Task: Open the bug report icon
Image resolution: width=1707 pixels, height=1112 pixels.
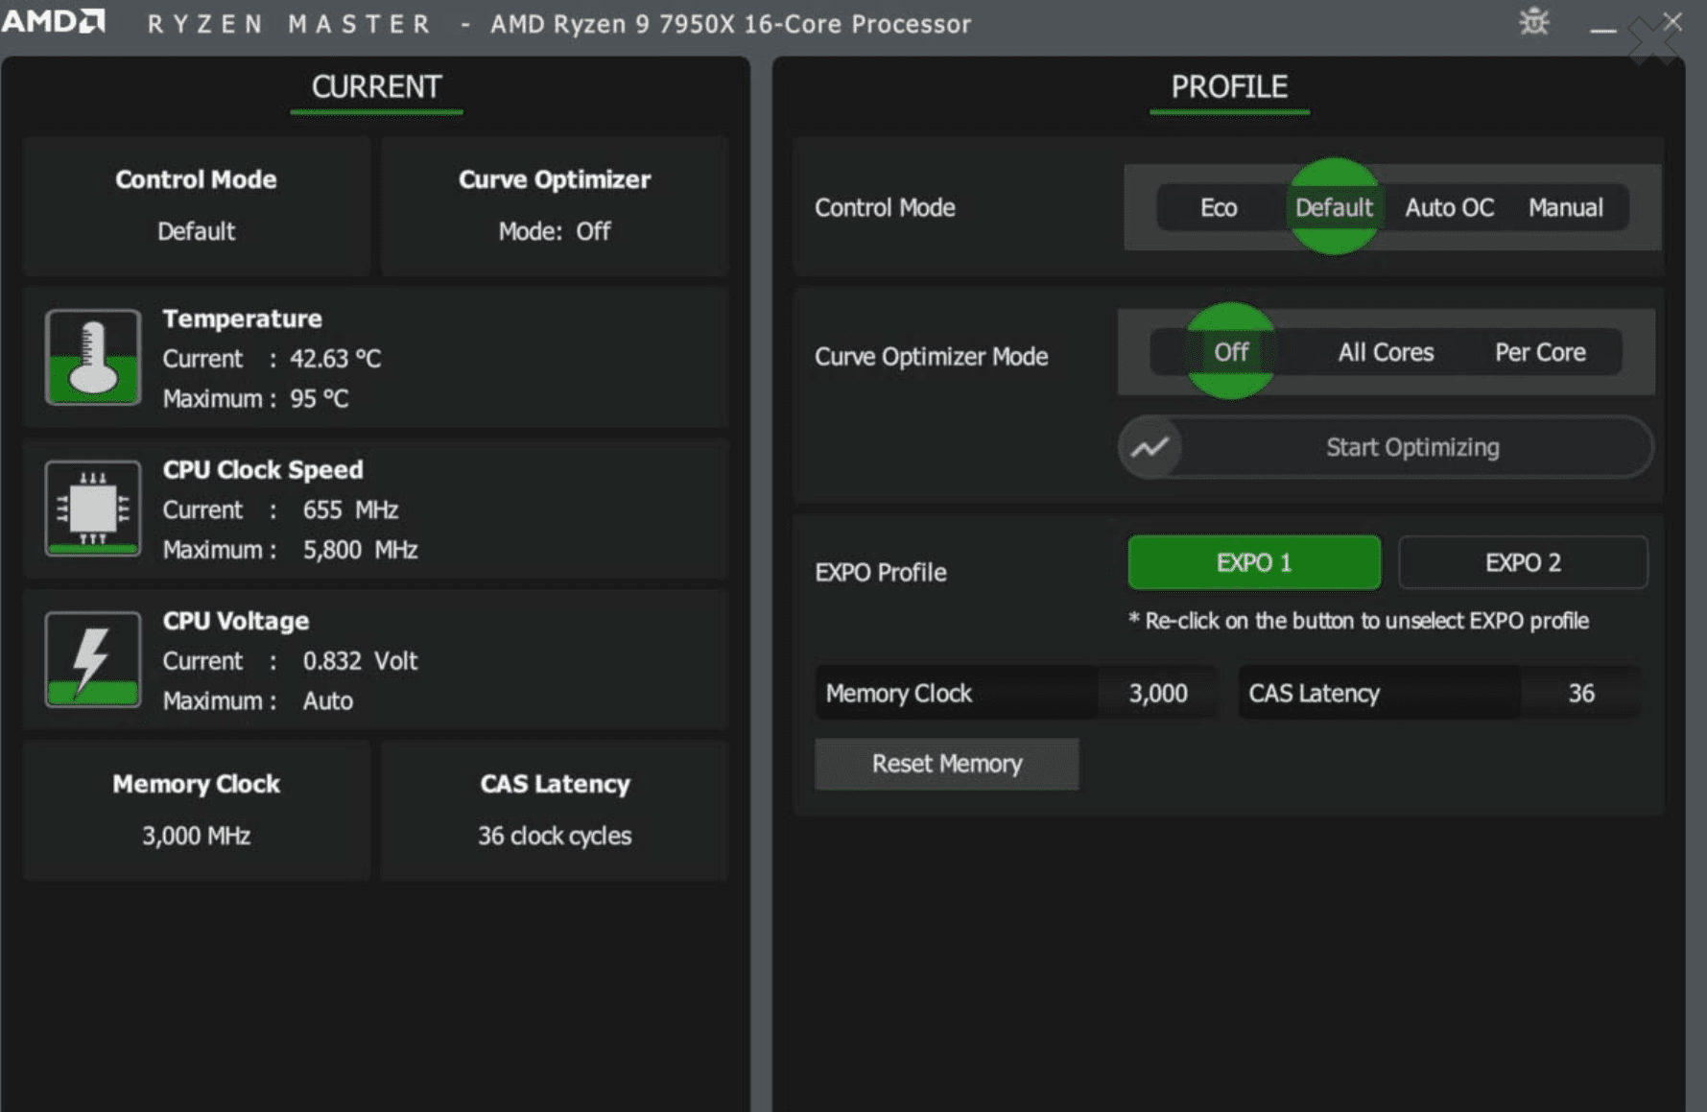Action: point(1534,22)
